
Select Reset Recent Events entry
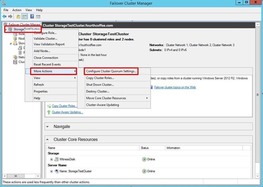[47, 64]
